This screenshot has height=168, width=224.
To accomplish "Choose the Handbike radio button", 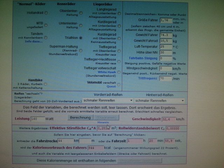I will tap(46, 84).
